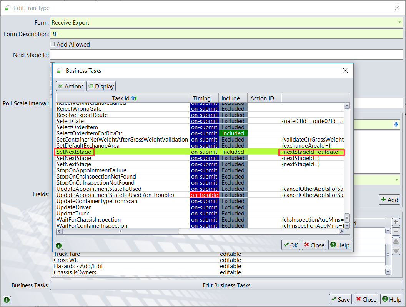Click the Next Stage Id input field
The image size is (406, 307).
(226, 55)
